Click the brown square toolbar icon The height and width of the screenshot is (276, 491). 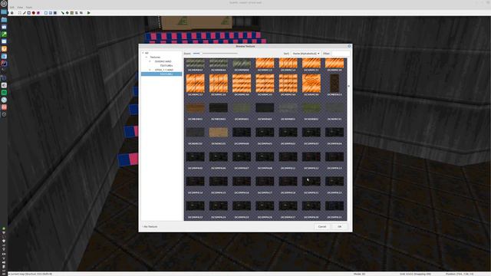pos(71,13)
